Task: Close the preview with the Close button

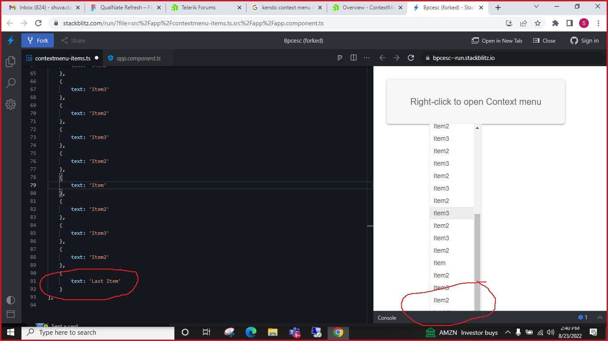Action: click(544, 40)
